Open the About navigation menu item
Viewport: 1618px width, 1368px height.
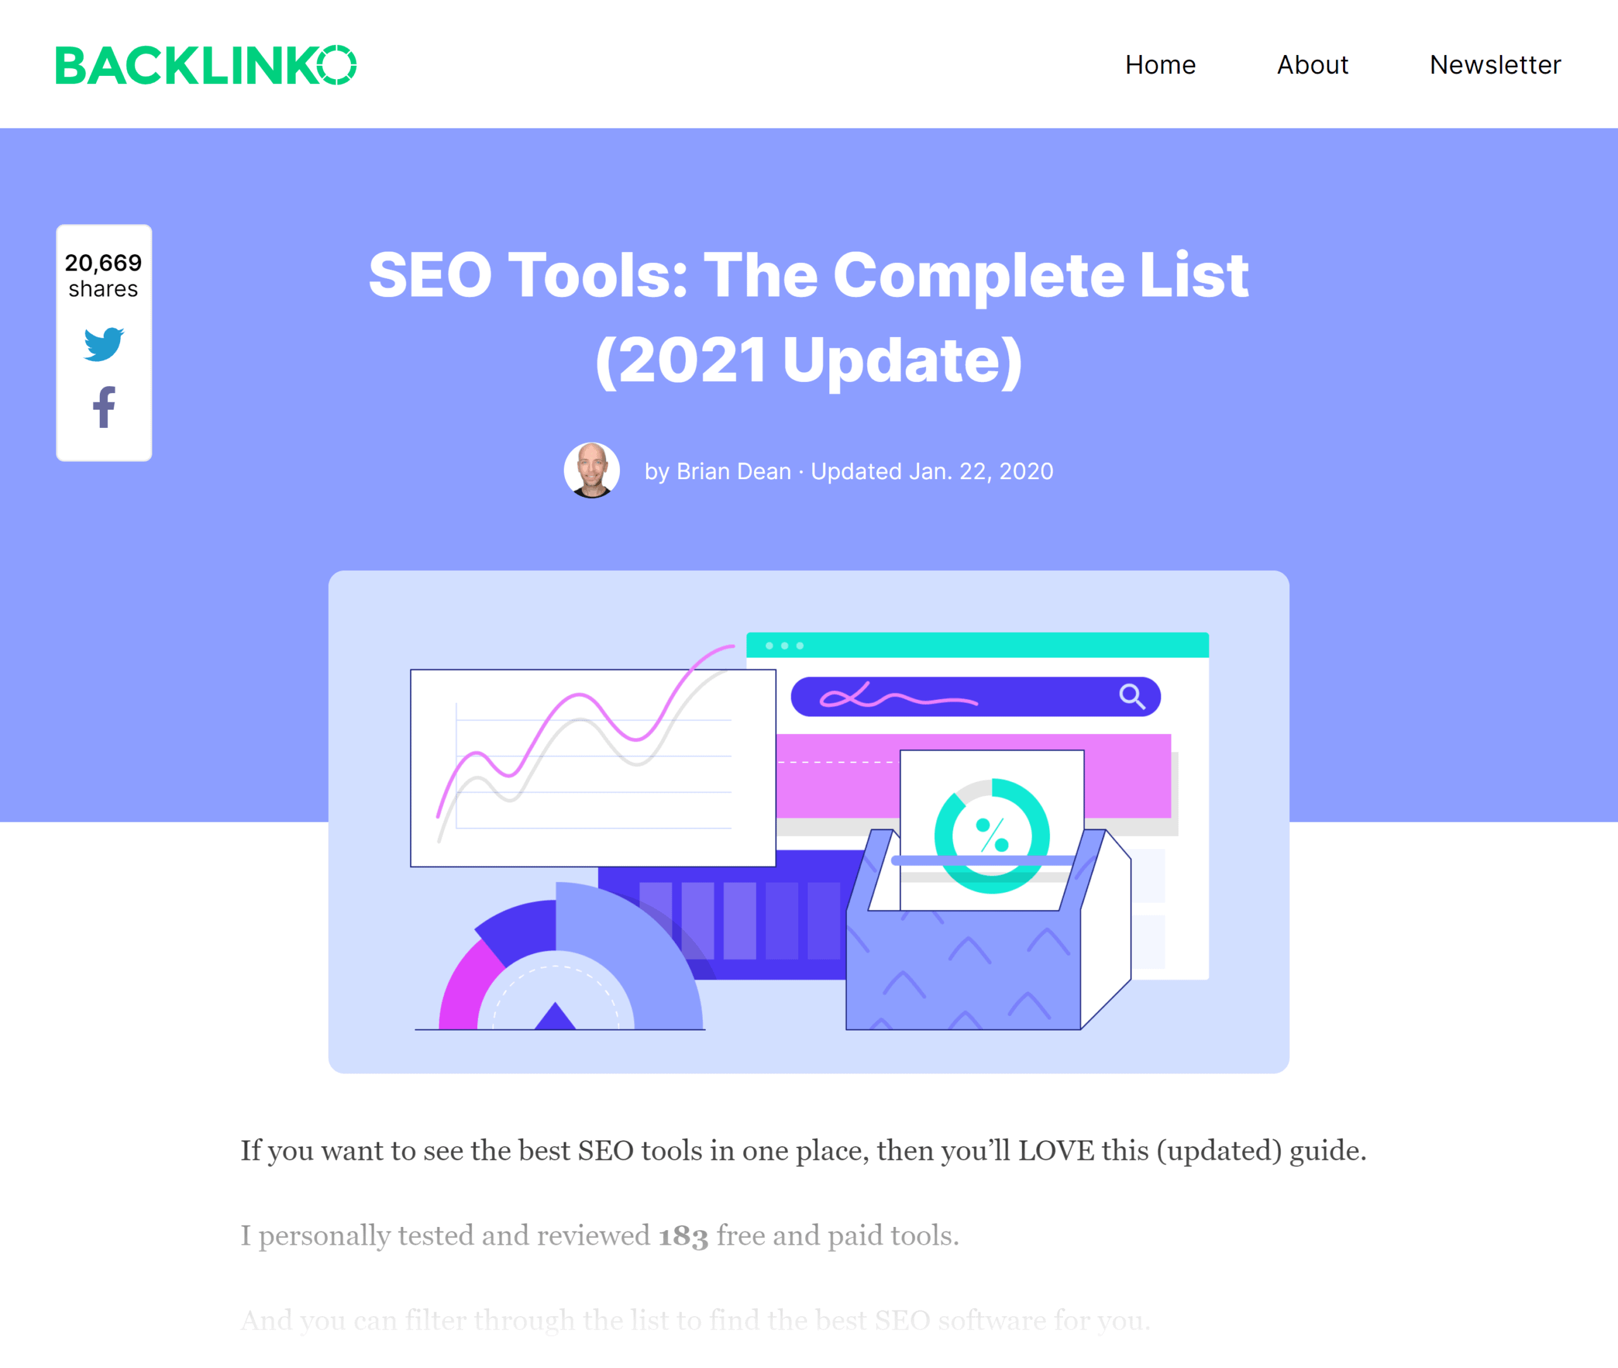coord(1310,63)
